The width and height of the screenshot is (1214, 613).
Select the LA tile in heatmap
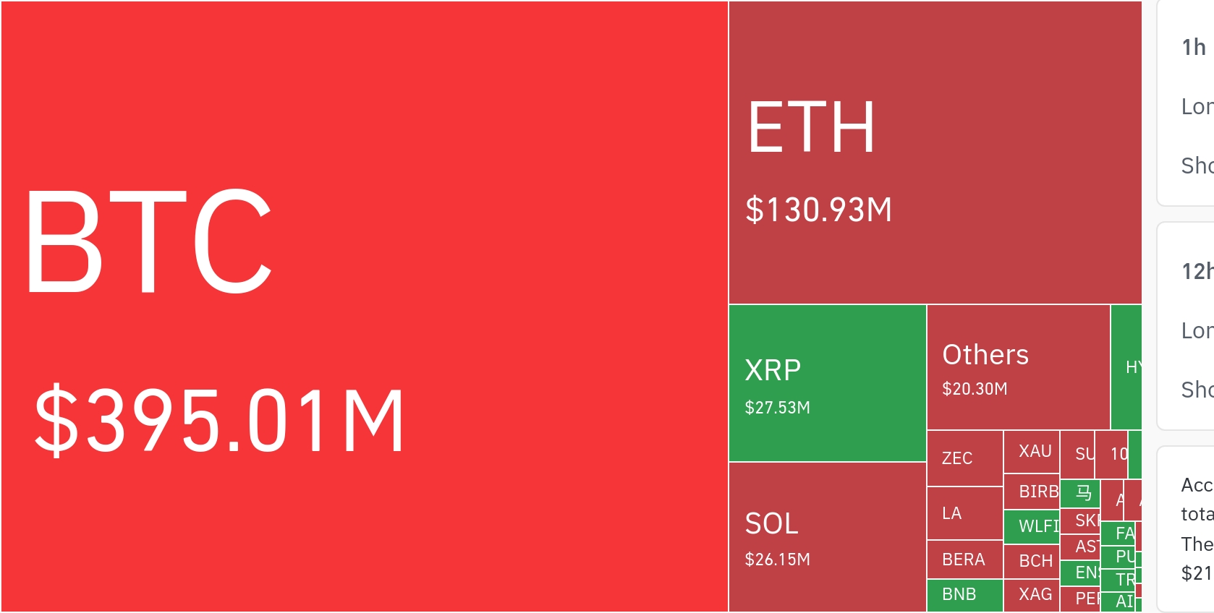point(964,513)
